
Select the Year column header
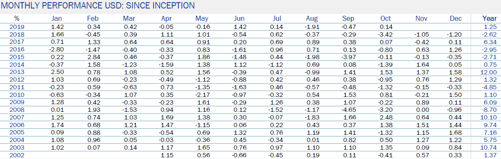point(489,19)
